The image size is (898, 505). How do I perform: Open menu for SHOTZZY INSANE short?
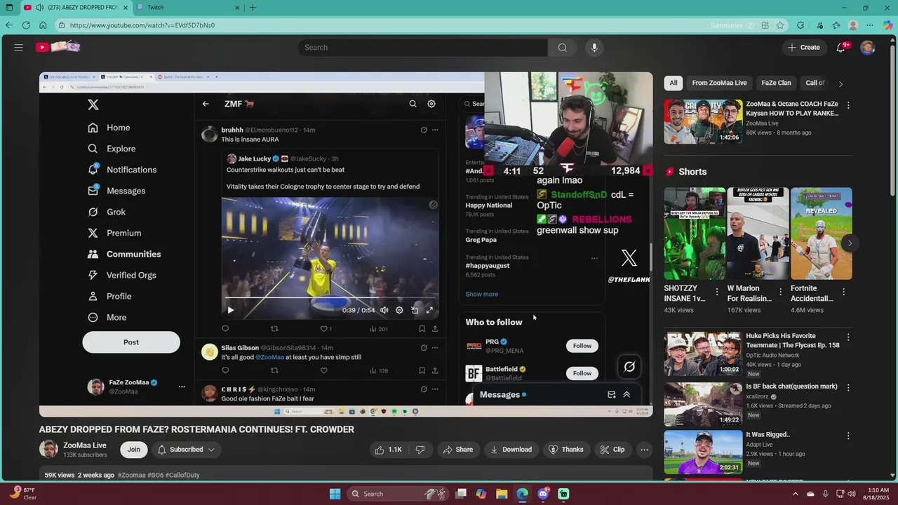pyautogui.click(x=717, y=292)
